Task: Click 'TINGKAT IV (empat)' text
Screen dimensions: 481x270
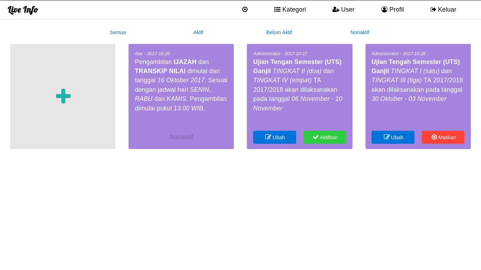Action: click(282, 80)
